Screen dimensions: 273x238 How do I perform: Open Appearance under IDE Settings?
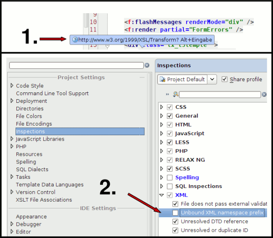[x=31, y=217]
